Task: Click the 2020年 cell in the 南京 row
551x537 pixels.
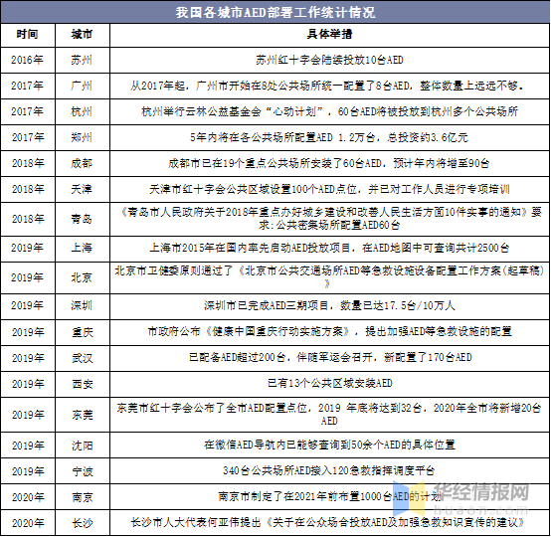Action: click(x=28, y=497)
